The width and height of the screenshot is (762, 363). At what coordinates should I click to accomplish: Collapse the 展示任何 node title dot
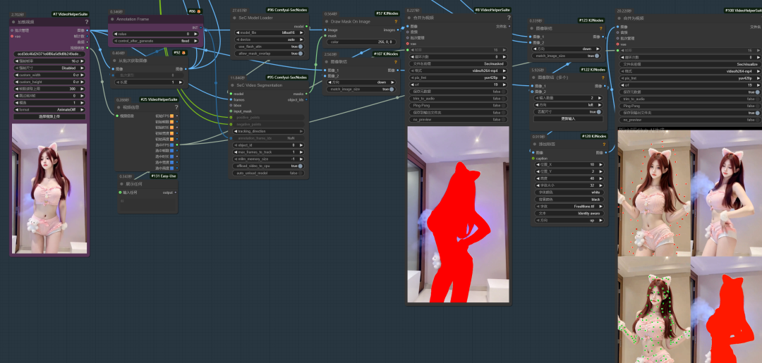click(121, 184)
